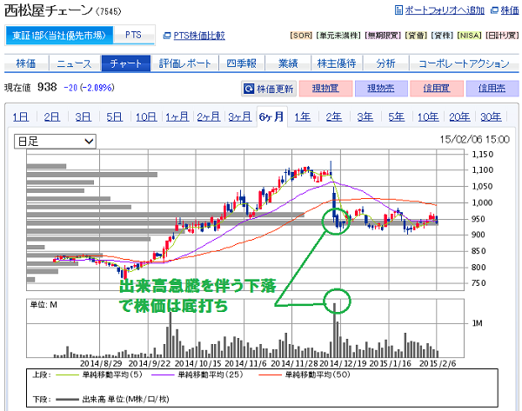This screenshot has height=411, width=522.
Task: Select the 1ヶ月 chart period
Action: [x=177, y=117]
